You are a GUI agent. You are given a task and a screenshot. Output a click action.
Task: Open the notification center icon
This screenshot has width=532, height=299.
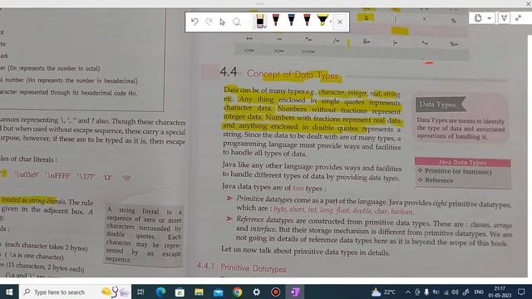(x=521, y=292)
